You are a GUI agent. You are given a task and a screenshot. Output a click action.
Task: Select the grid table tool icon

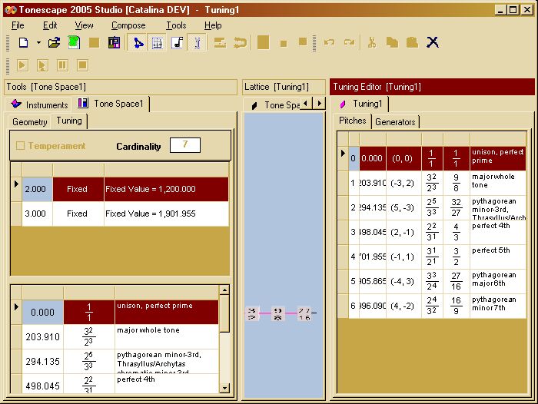coord(158,43)
